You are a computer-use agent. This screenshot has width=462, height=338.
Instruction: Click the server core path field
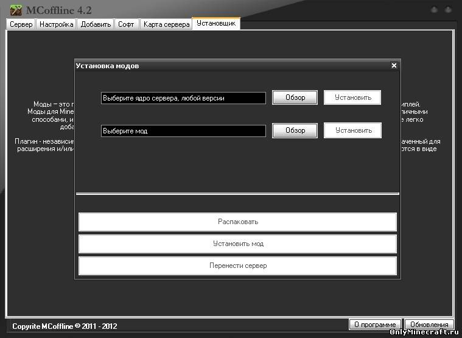183,98
